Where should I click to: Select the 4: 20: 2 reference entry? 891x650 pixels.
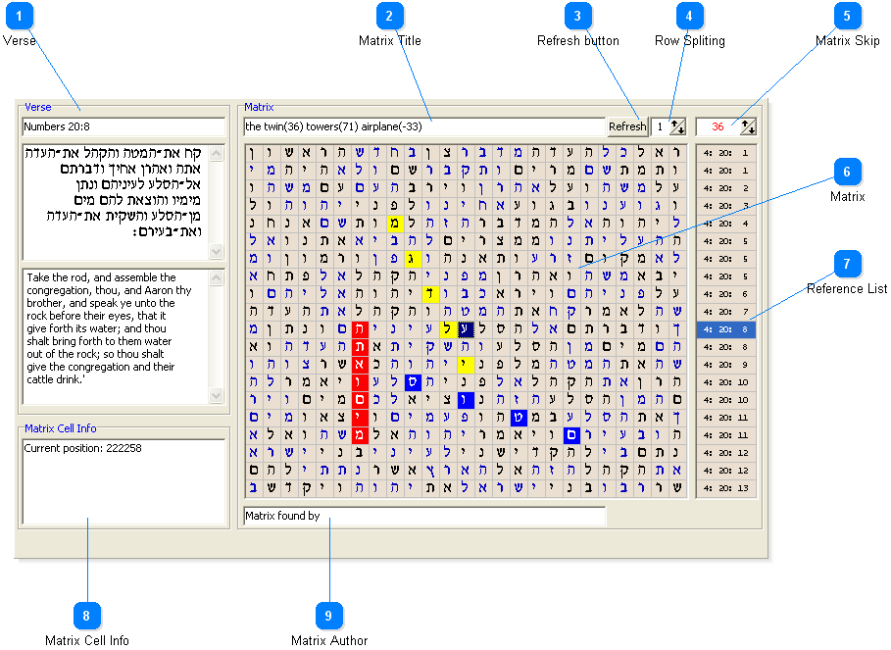(x=726, y=187)
